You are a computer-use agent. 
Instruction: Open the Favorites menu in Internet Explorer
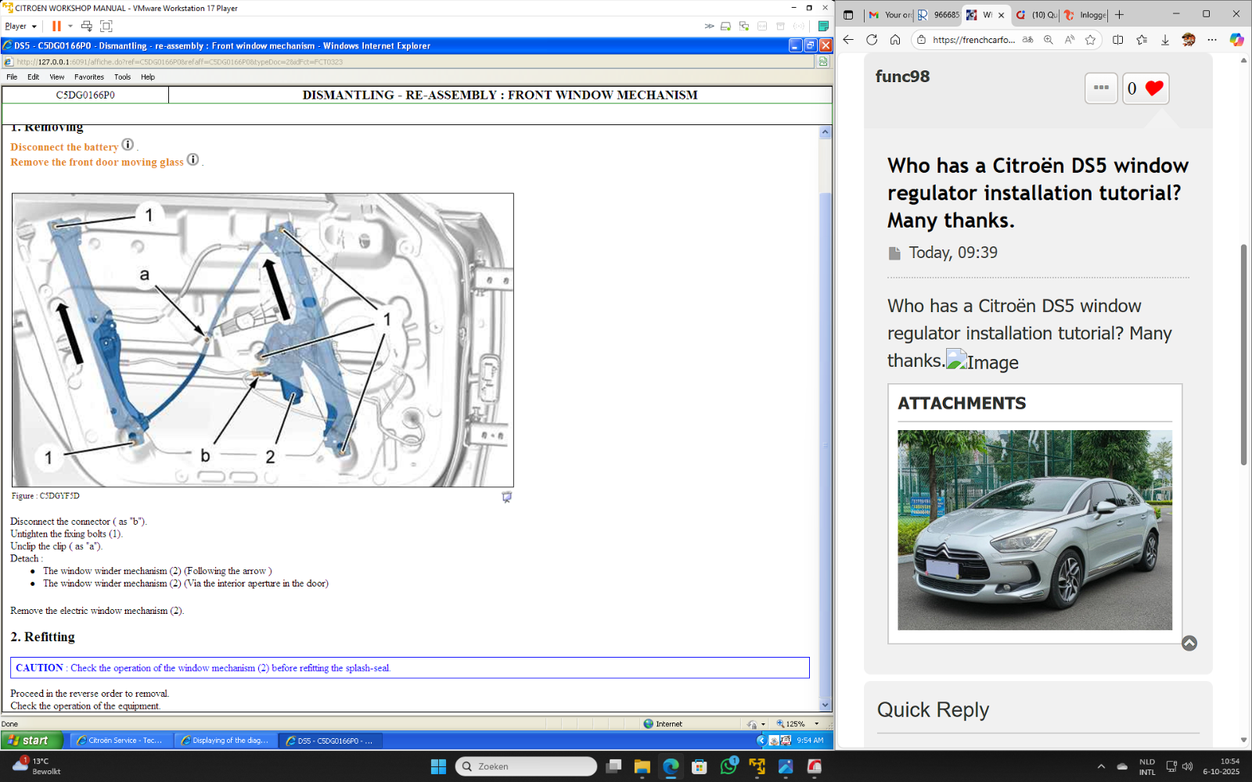(x=89, y=77)
